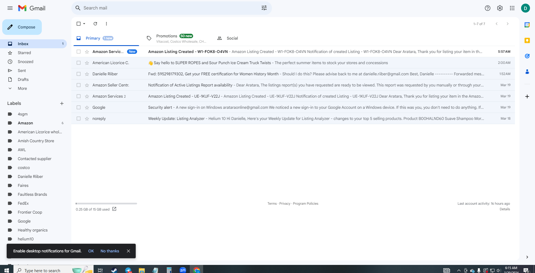Screen dimensions: 535x273
Task: Open Contacts side panel
Action: (x=527, y=72)
